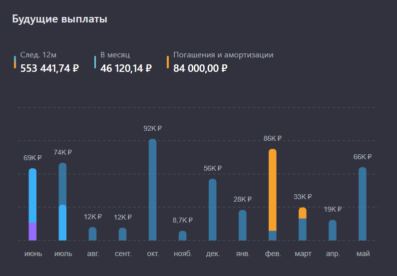Click the small November bar
397x276 pixels.
(183, 236)
